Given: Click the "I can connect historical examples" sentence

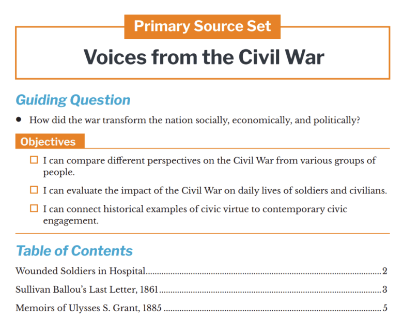Looking at the screenshot, I should click(x=195, y=209).
